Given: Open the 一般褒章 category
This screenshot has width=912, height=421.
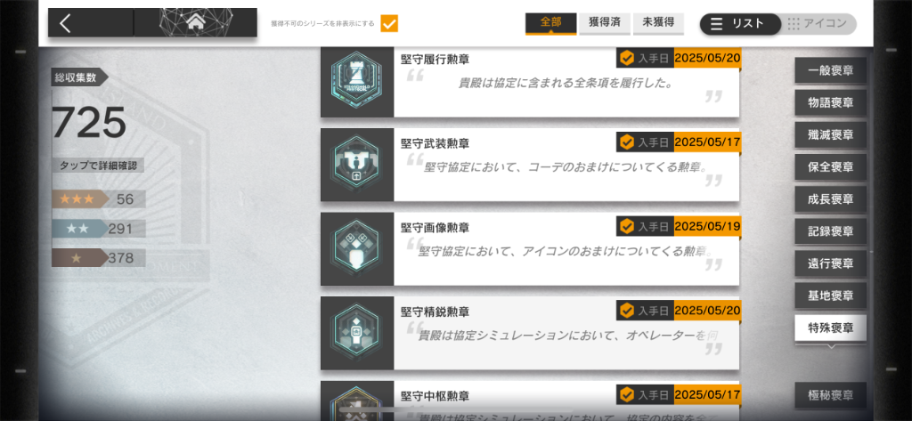Looking at the screenshot, I should (831, 70).
